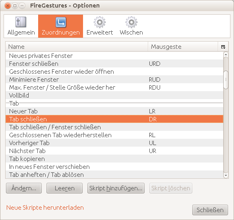Screen dimensions: 234x220
Task: Open the Erweitert tab
Action: [x=100, y=26]
